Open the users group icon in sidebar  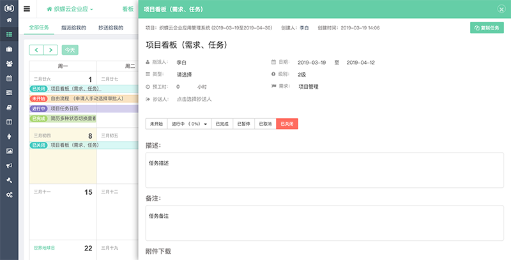9,63
